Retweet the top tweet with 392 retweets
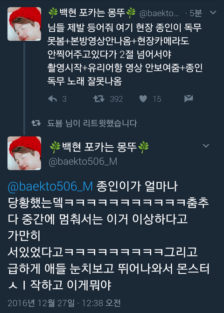The image size is (224, 313). click(x=99, y=99)
